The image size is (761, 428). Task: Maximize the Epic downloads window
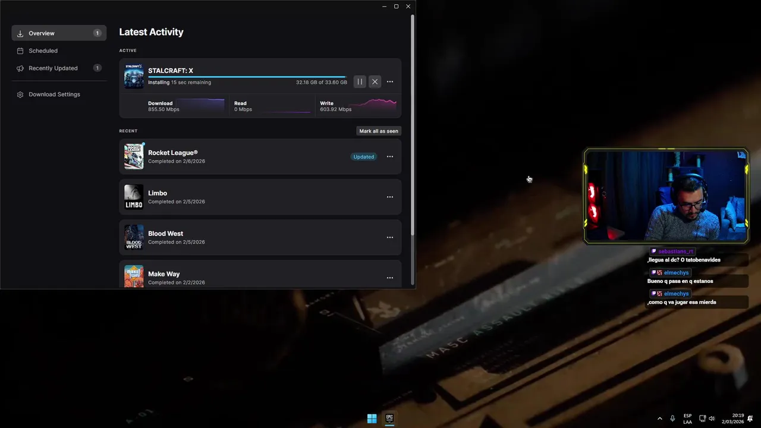pos(396,7)
